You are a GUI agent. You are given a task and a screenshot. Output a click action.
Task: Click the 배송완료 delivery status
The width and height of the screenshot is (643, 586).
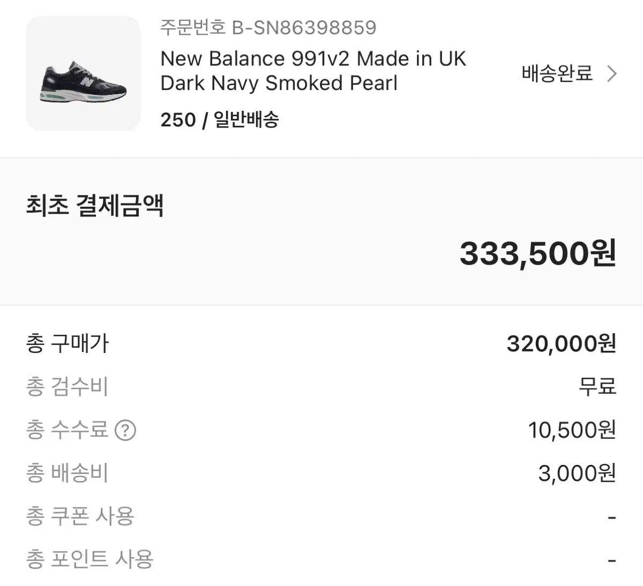pos(557,73)
